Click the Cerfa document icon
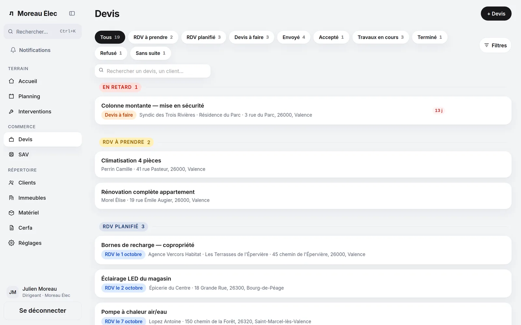521x325 pixels. coord(11,228)
